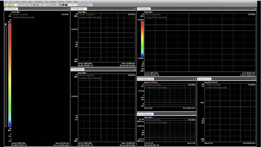Select the F: Ch1 Spectrum tab
Screen dimensions: 261x147
(77, 70)
